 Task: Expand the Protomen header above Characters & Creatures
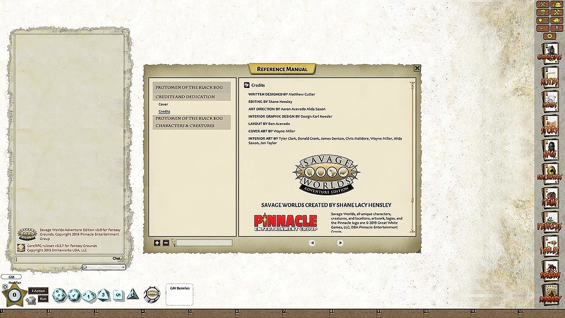[192, 118]
